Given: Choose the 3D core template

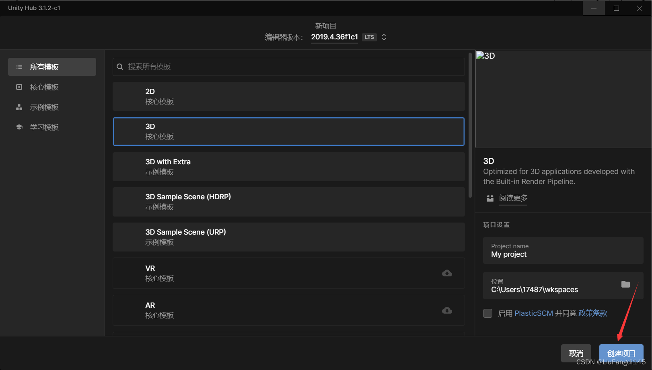Looking at the screenshot, I should tap(289, 131).
